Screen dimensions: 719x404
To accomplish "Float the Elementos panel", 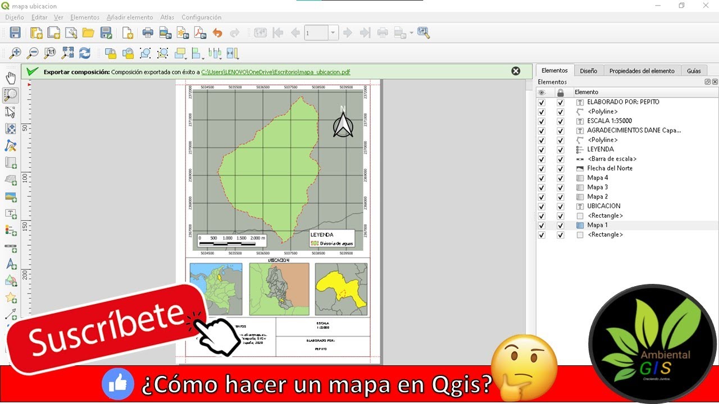I will tap(708, 82).
